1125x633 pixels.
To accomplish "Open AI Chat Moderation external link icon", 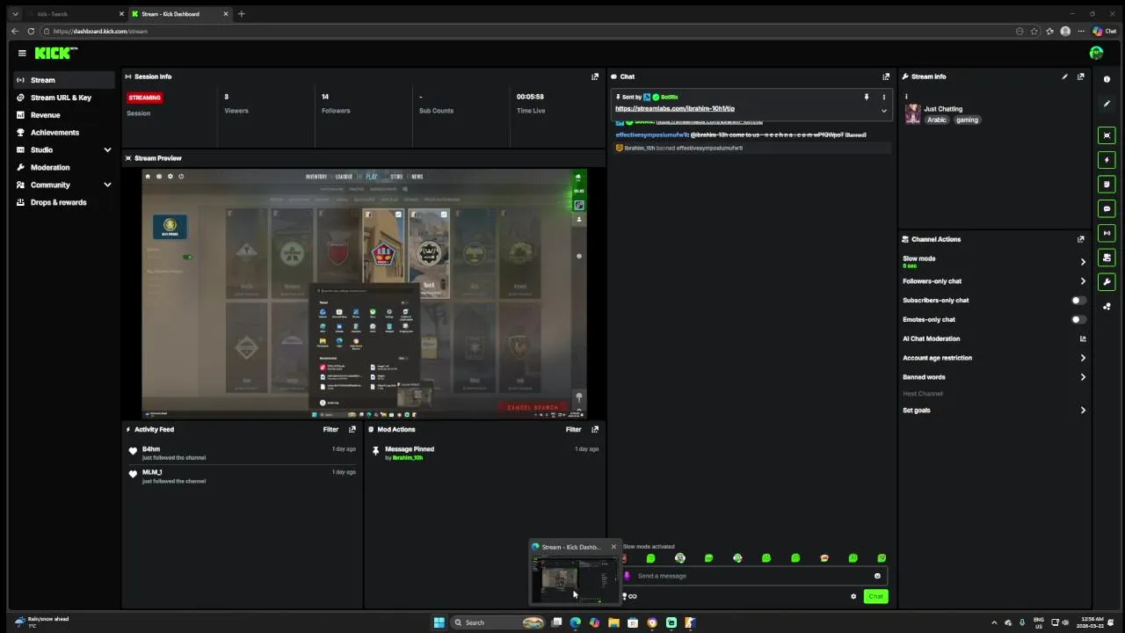I will [x=1083, y=338].
